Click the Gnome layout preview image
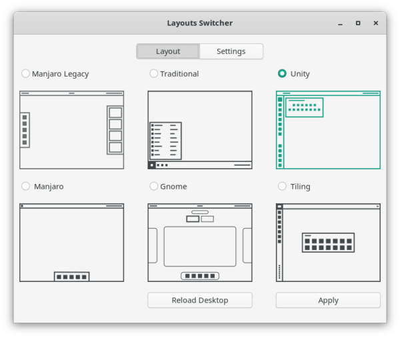The image size is (400, 338). point(200,243)
